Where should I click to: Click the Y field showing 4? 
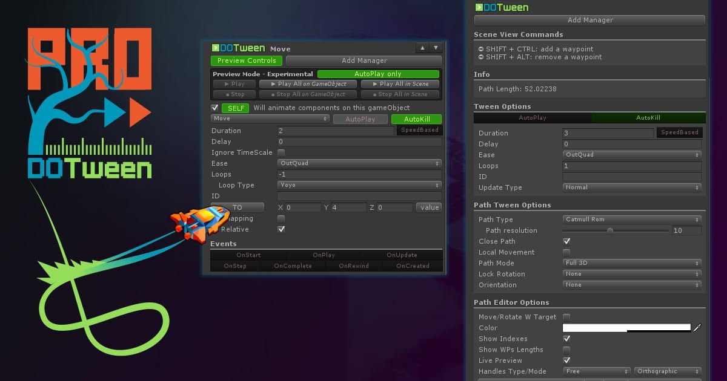[x=348, y=207]
